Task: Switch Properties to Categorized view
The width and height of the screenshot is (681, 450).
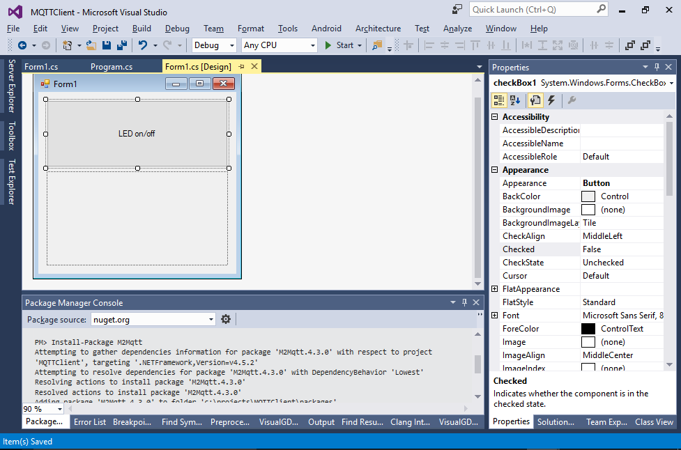Action: pos(499,100)
